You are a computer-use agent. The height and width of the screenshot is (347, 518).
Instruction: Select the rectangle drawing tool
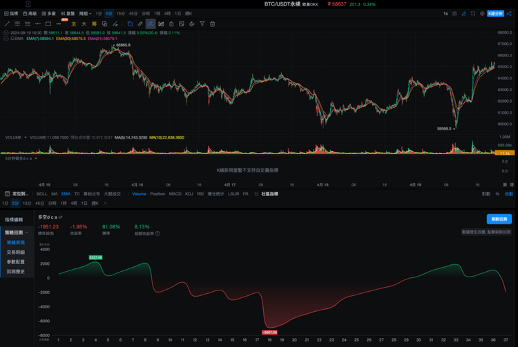pos(48,23)
